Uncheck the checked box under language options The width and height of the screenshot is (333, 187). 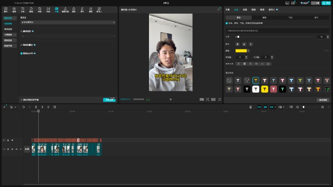[22, 53]
